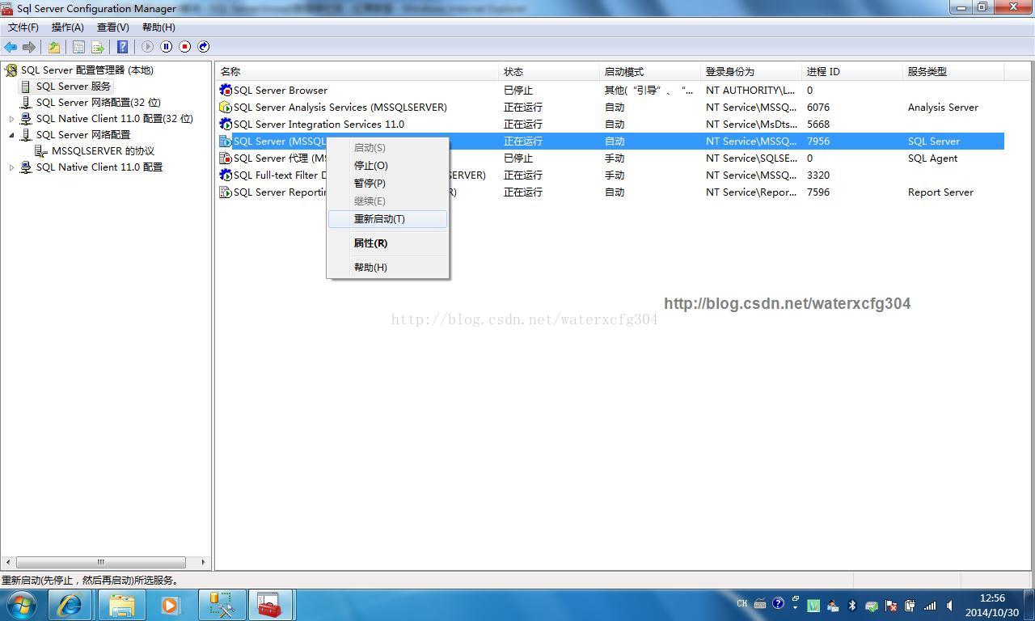This screenshot has height=621, width=1035.
Task: Choose 暂停(P) from the context menu
Action: (387, 184)
